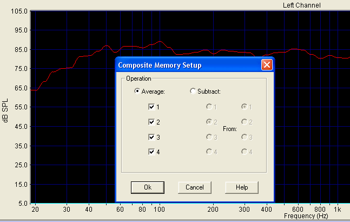Click the 'Operation' group label

point(138,79)
